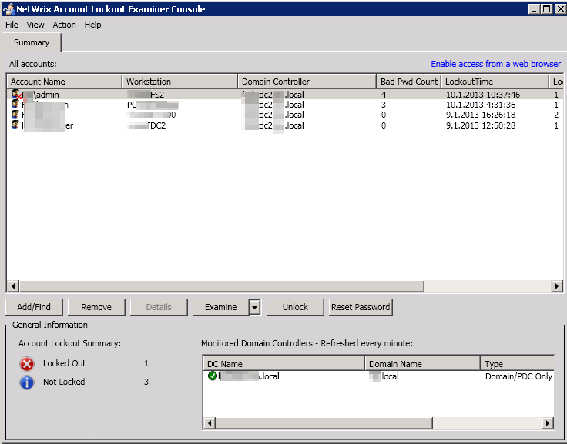
Task: Select lockout time 9.1.2013 12:50:28
Action: tap(481, 125)
